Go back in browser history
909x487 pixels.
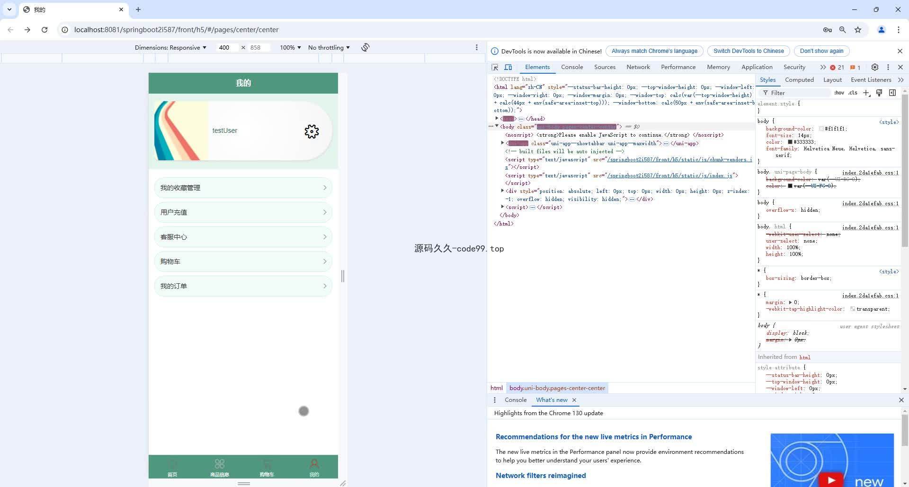(10, 30)
